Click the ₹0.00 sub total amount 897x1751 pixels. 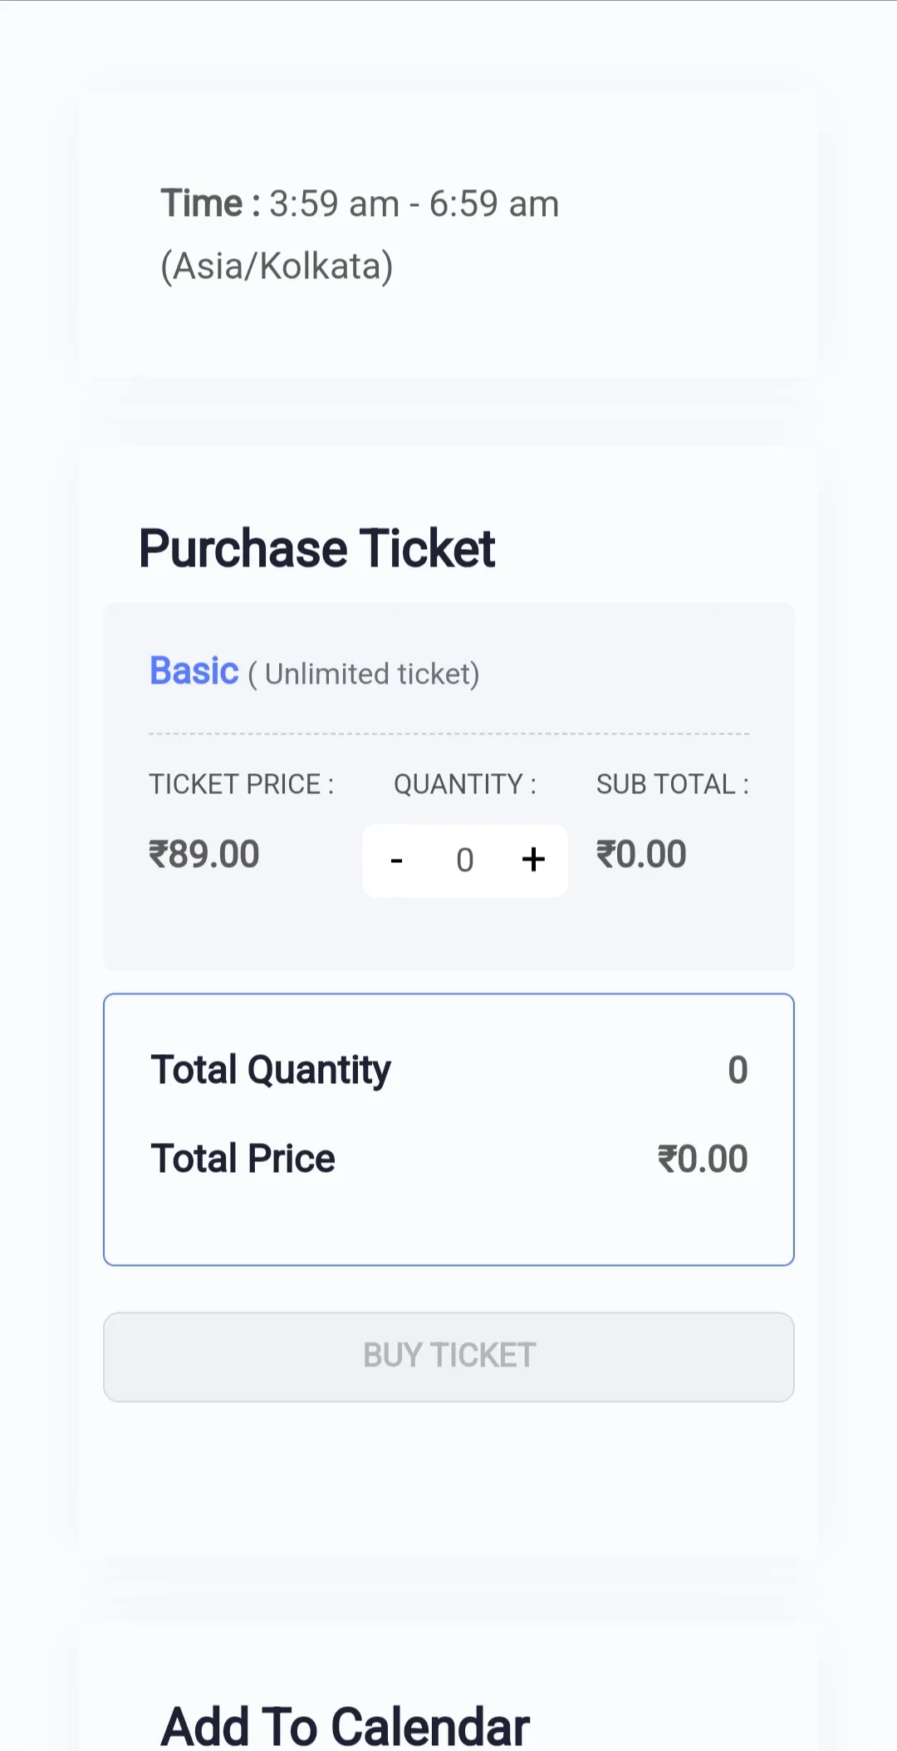tap(641, 854)
